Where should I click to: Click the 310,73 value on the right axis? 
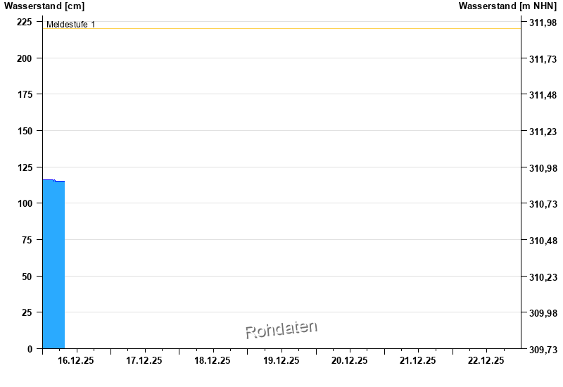[543, 204]
